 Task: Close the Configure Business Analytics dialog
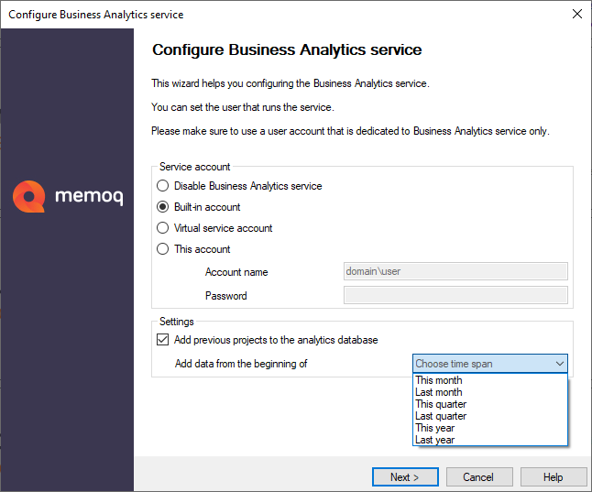tap(576, 15)
